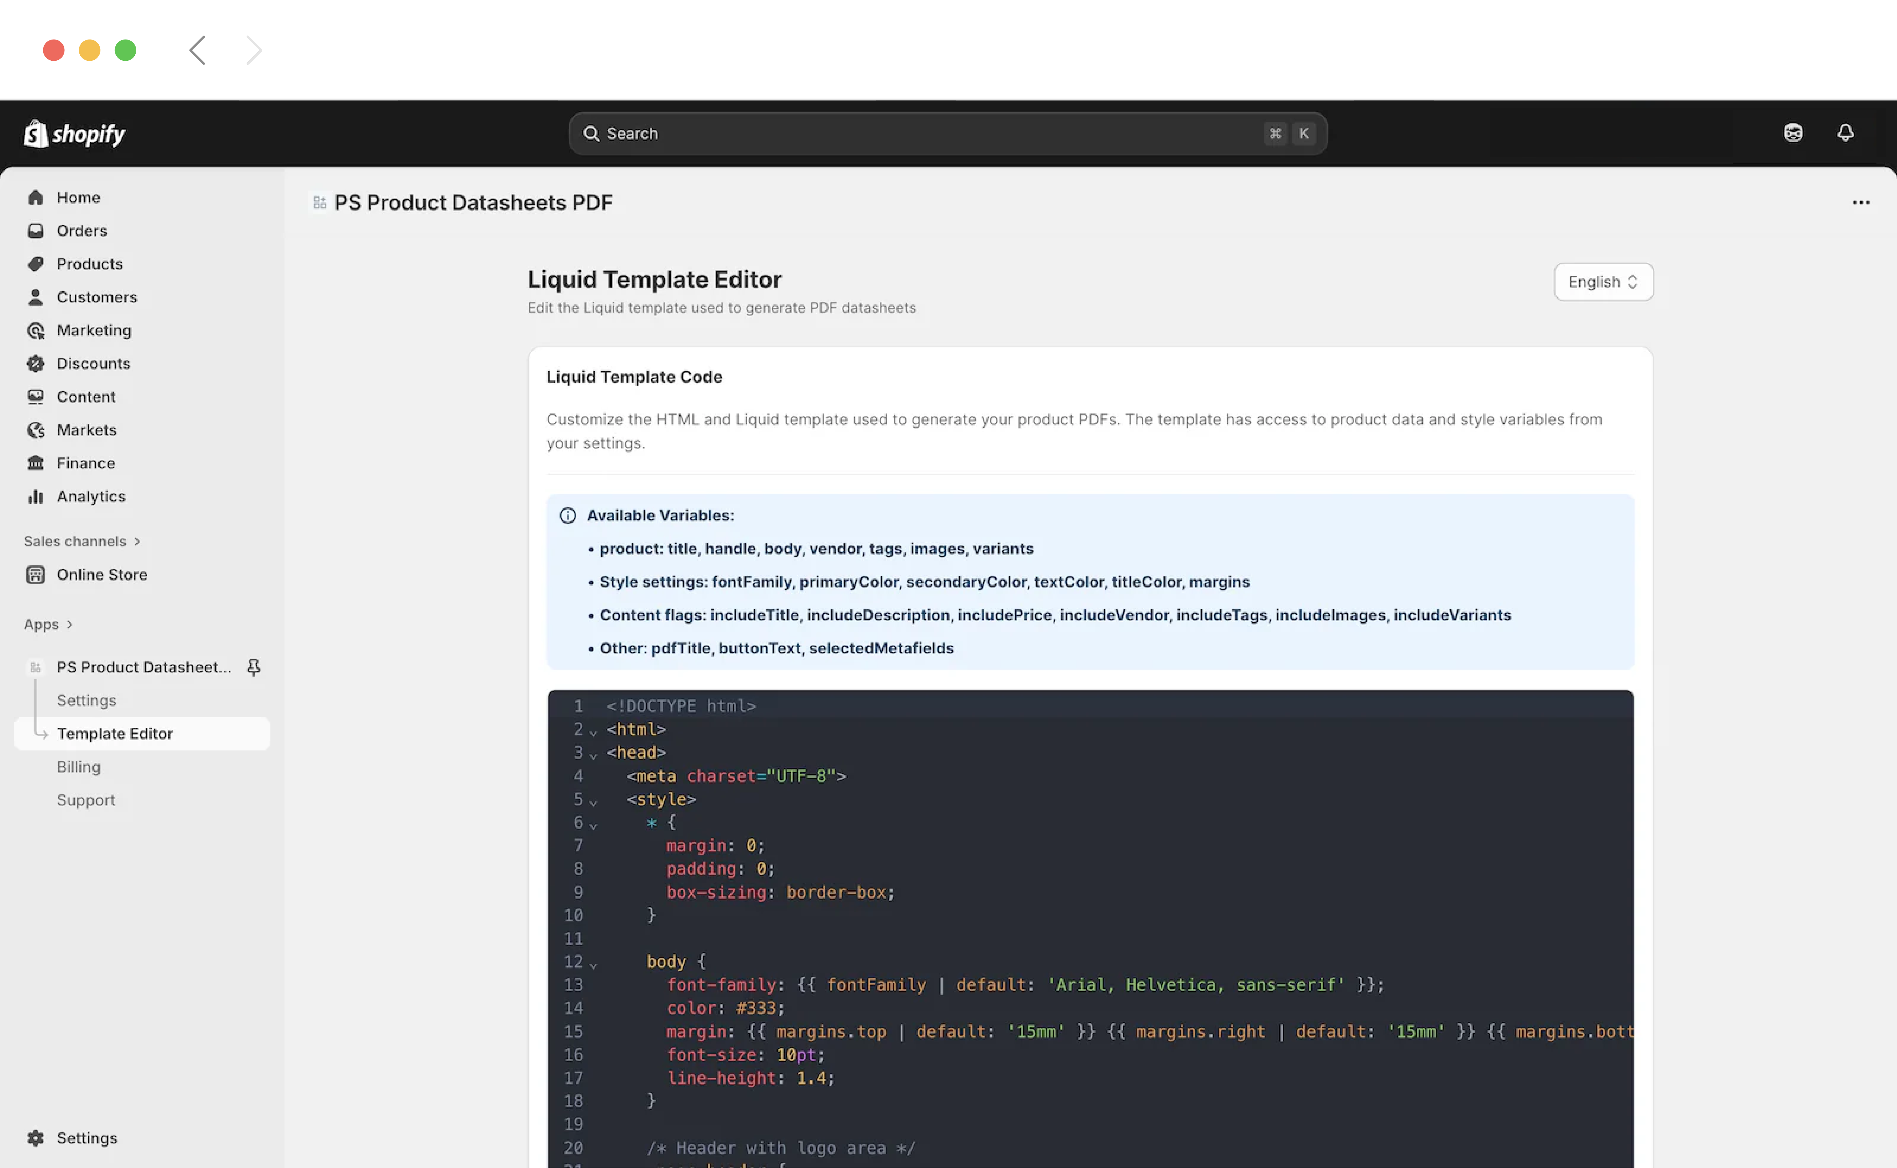Open Analytics from the sidebar
This screenshot has width=1897, height=1168.
[x=90, y=496]
